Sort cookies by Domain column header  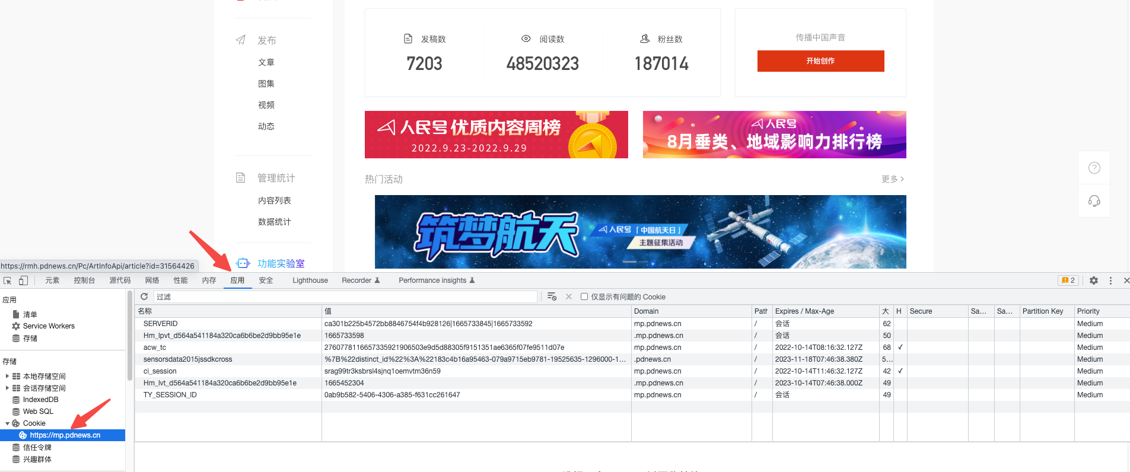692,311
